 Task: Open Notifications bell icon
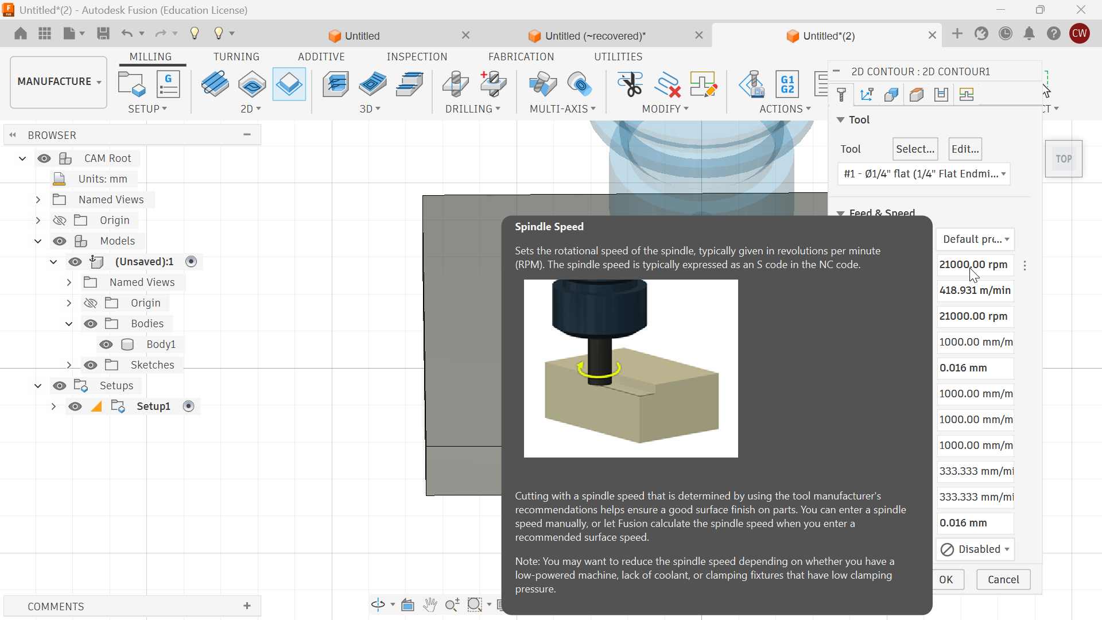coord(1030,34)
